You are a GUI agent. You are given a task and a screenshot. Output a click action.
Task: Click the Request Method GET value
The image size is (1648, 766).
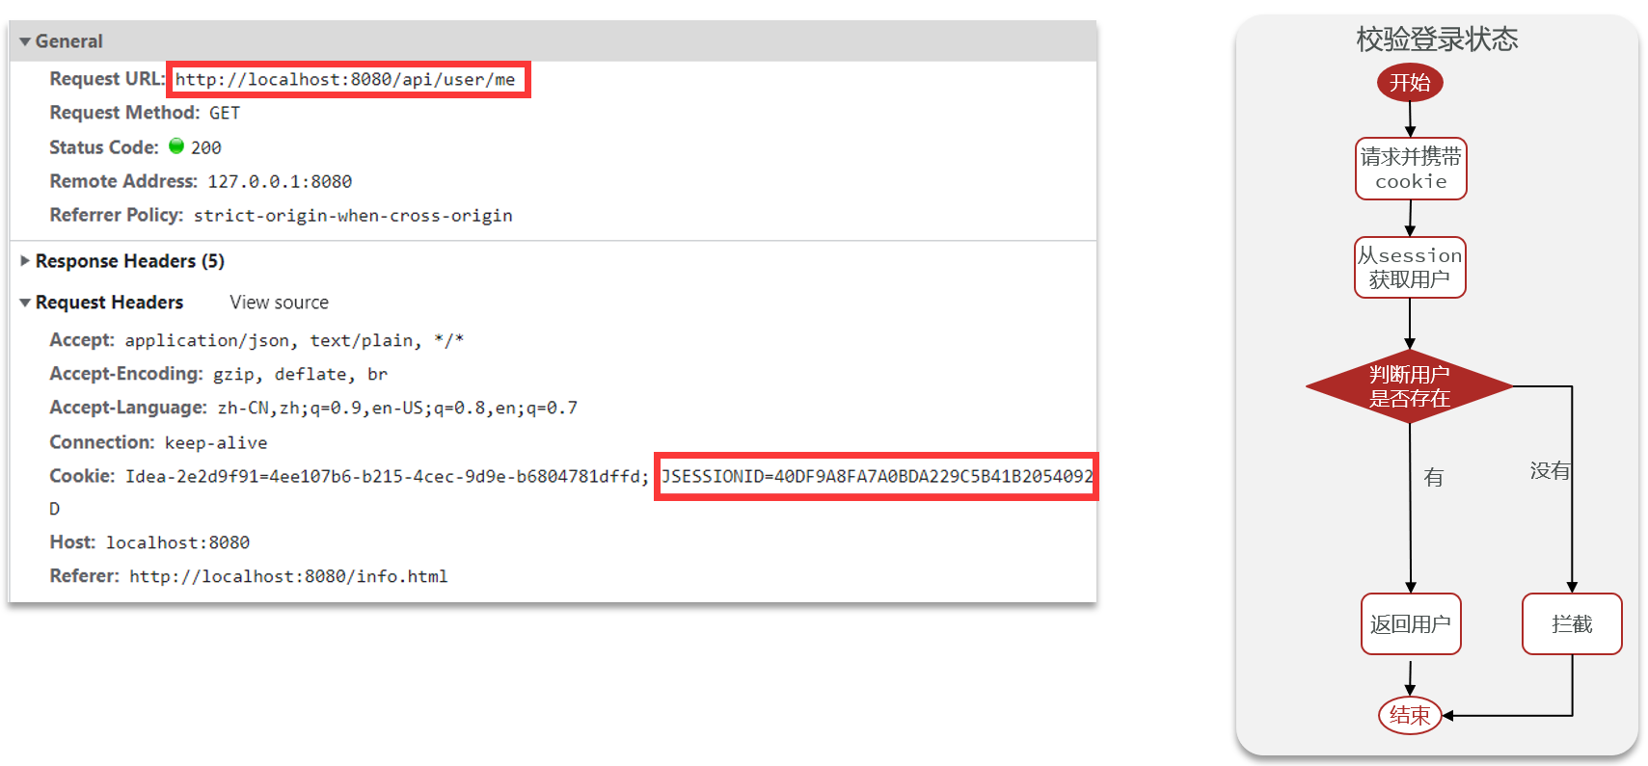tap(225, 113)
